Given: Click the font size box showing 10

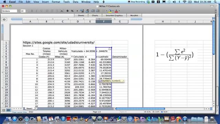Looking at the screenshot, I should pyautogui.click(x=23, y=11).
